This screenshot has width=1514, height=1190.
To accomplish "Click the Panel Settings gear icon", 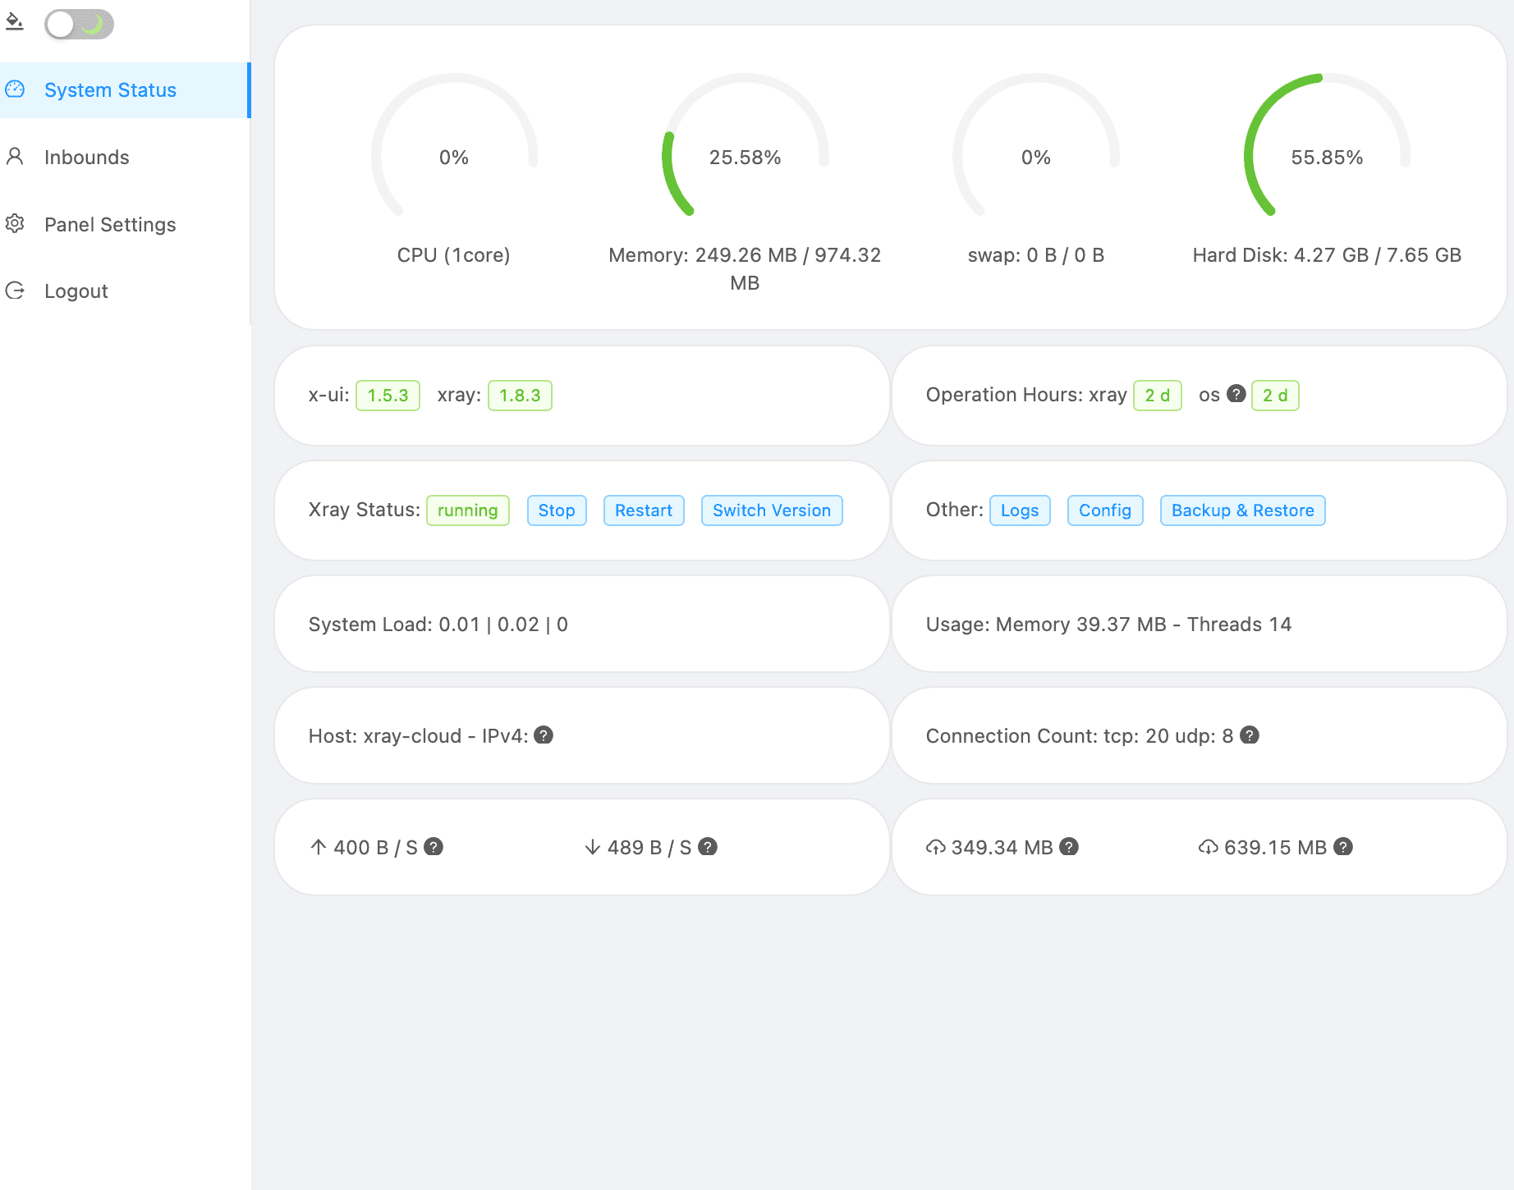I will click(15, 224).
